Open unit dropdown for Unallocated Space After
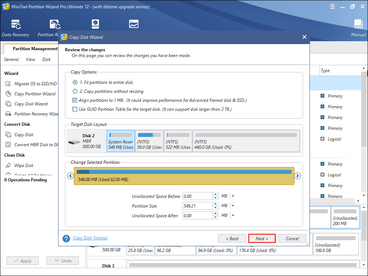This screenshot has height=276, width=368. pos(233,215)
